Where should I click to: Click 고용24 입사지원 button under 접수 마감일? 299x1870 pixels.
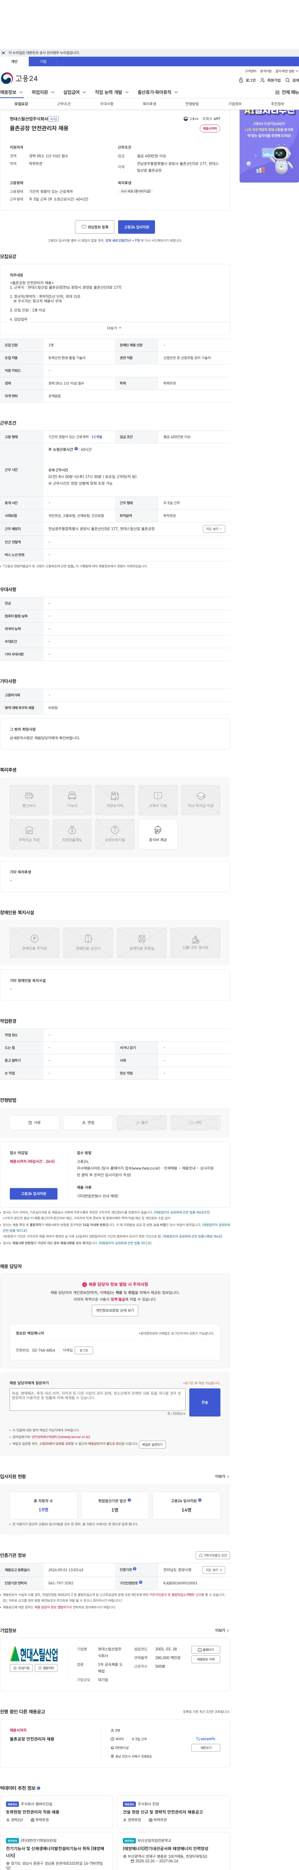pos(33,1194)
